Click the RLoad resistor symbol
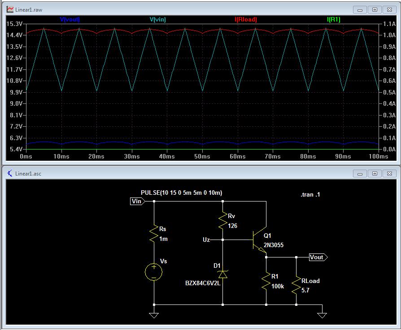 296,285
